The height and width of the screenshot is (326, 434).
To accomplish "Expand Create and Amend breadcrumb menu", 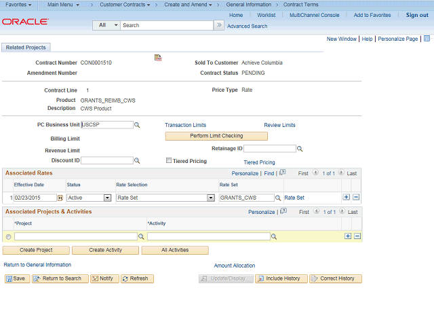I will (x=189, y=5).
